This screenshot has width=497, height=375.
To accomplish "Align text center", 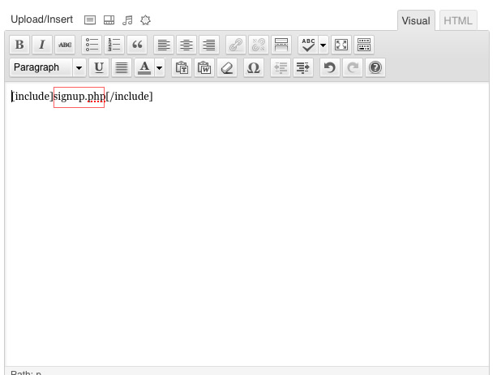I will [186, 45].
